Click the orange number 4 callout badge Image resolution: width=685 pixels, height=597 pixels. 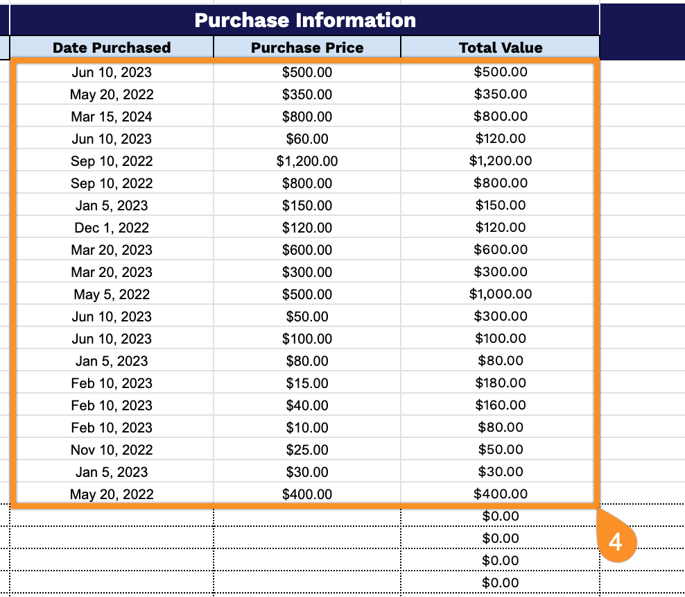coord(616,541)
